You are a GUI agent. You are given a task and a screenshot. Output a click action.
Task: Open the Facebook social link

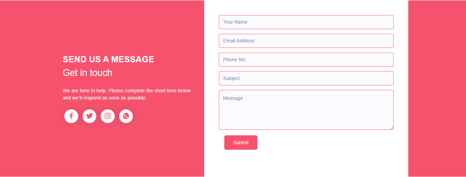pyautogui.click(x=71, y=116)
